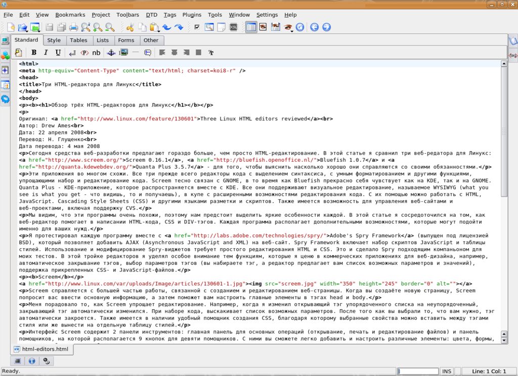Viewport: 518px width, 376px height.
Task: Open a file using the blue folder icon
Action: click(22, 27)
